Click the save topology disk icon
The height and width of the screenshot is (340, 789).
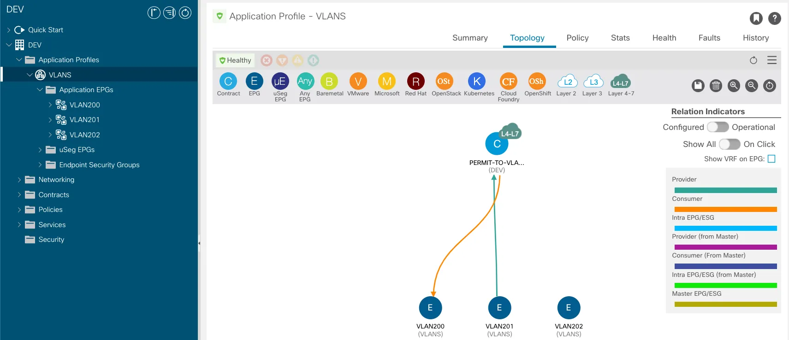[698, 85]
